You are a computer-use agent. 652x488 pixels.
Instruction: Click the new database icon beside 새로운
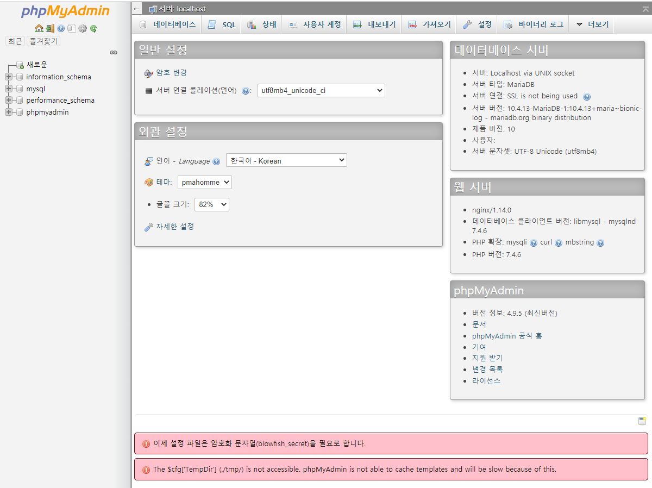coord(20,65)
